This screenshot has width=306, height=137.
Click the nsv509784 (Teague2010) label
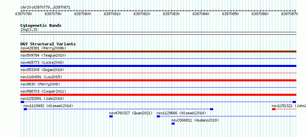click(43, 55)
